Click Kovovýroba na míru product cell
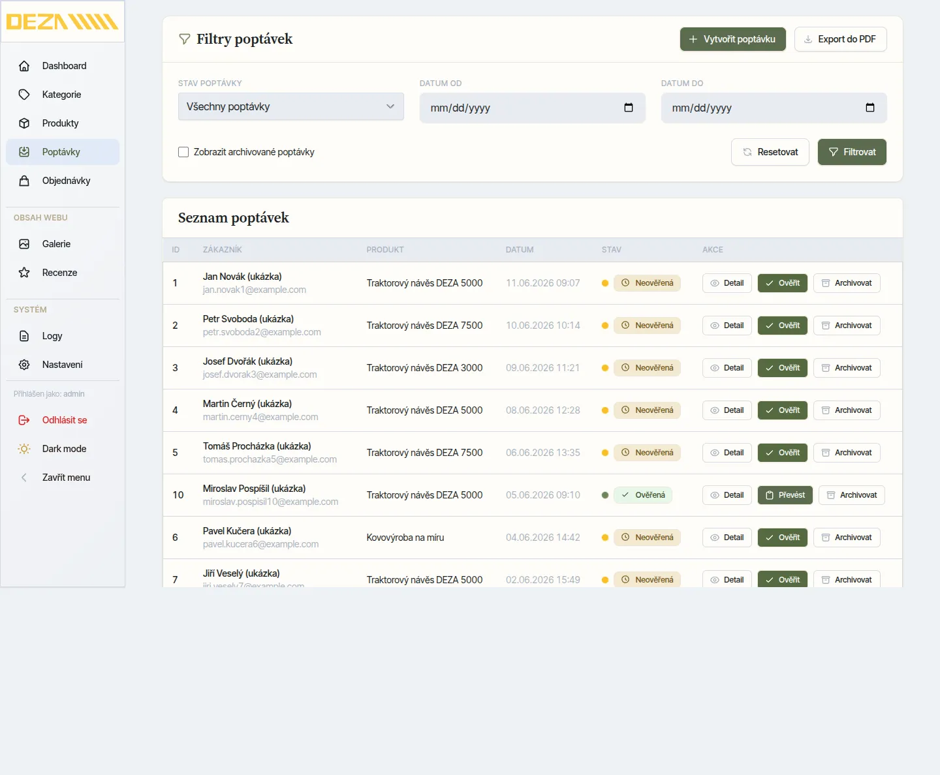This screenshot has height=775, width=940. [405, 538]
